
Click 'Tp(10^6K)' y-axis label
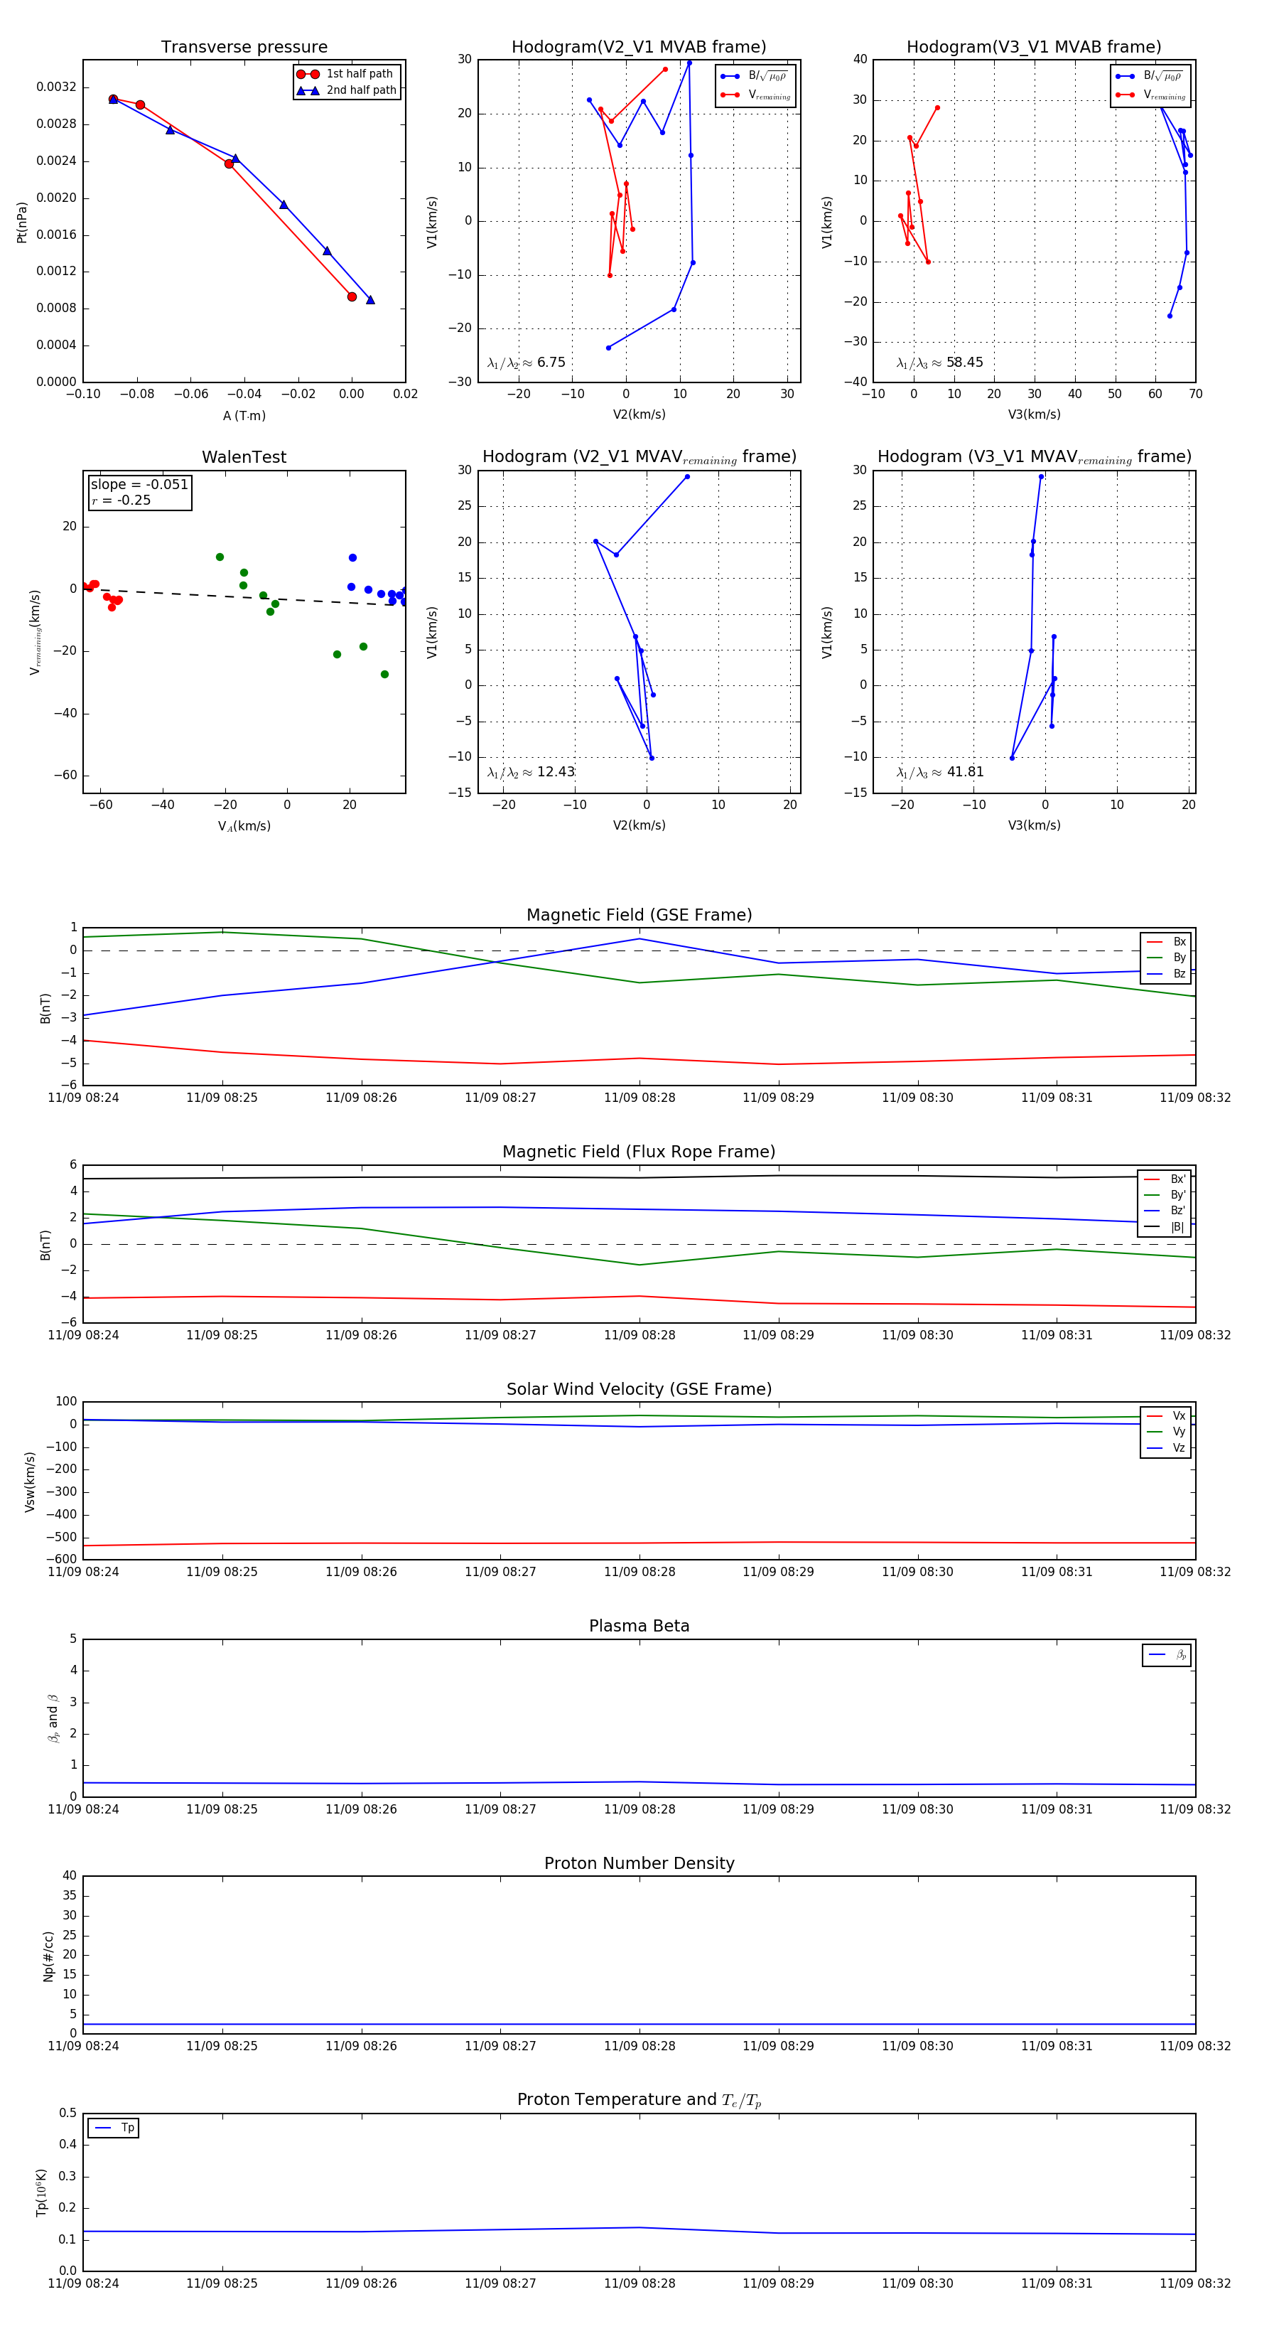pyautogui.click(x=41, y=2193)
